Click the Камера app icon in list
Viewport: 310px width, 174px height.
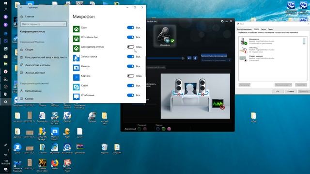point(77,68)
